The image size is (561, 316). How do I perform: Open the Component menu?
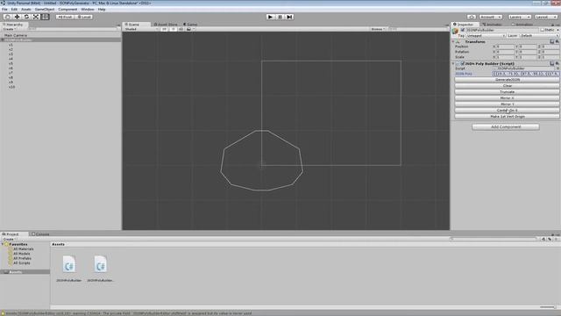67,10
